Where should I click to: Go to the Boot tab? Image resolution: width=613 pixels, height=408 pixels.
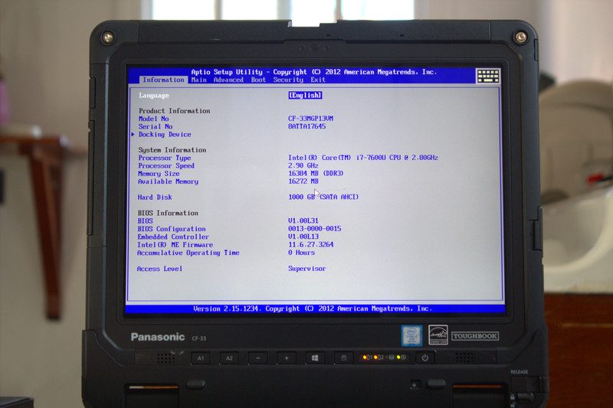tap(258, 80)
